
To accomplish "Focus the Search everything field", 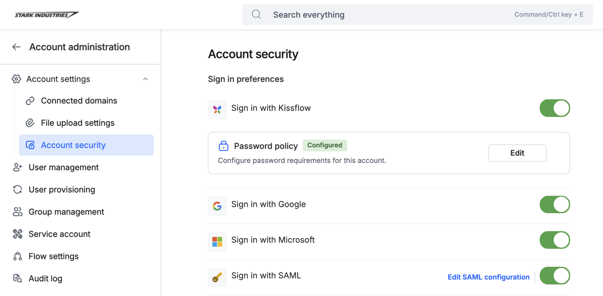I will pyautogui.click(x=386, y=15).
